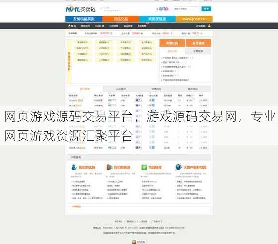Viewport: 278px width, 244px height.
Task: Select the first orange-highlighted tab above the site table
Action: coord(85,89)
